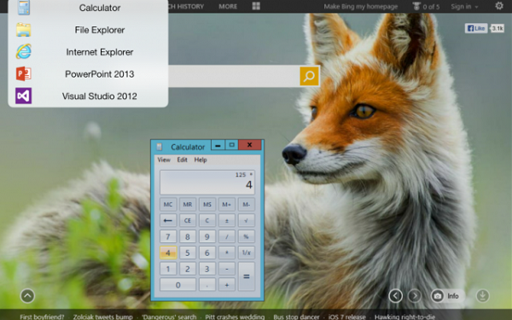
Task: Expand the Sign in dropdown
Action: tap(464, 7)
